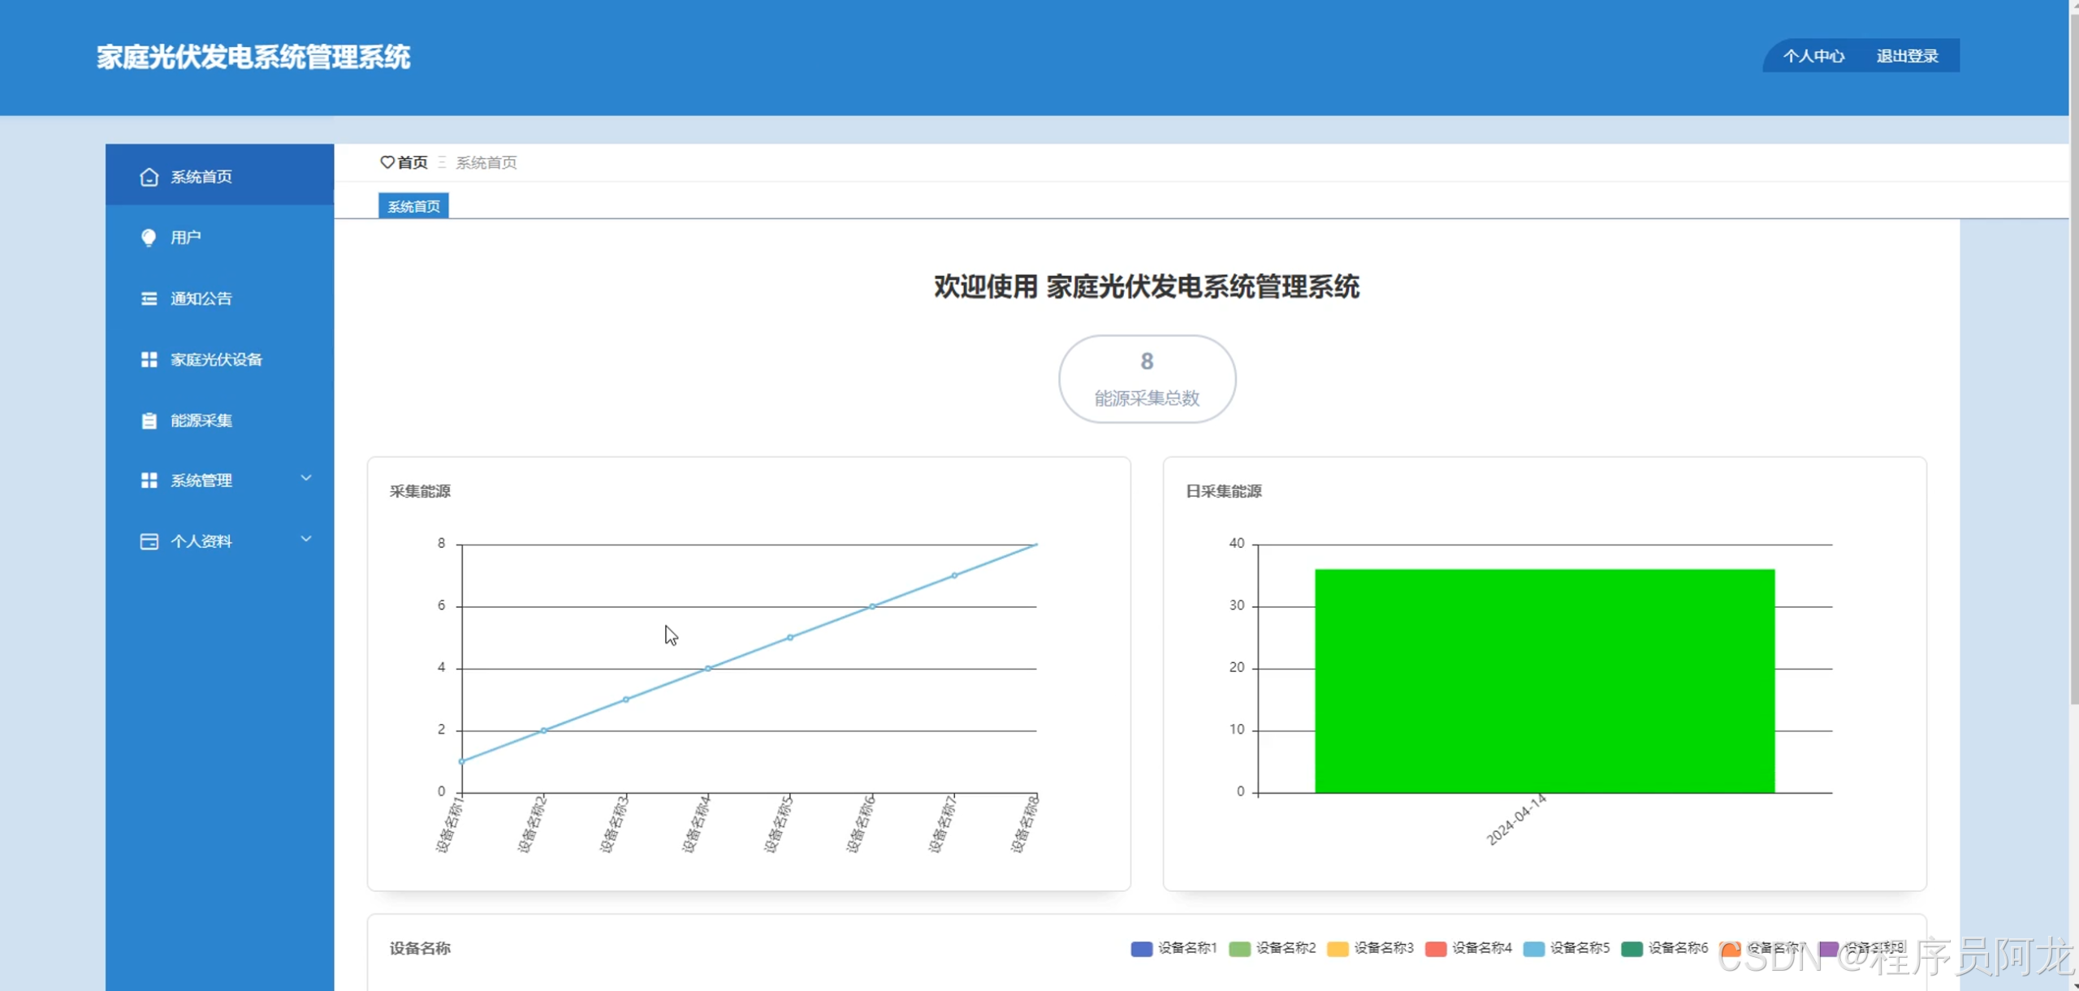Click the 能源采集总数 count badge
Screen dimensions: 2079x991
pyautogui.click(x=1147, y=379)
